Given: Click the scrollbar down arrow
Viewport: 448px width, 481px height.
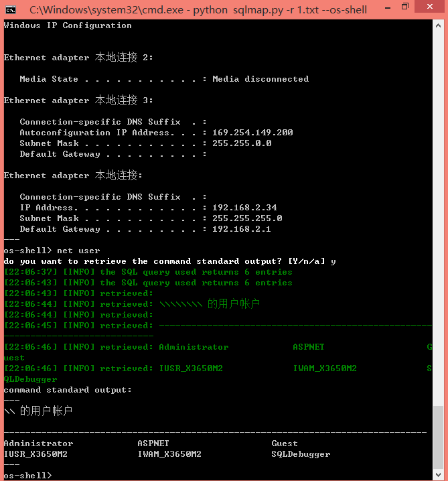Looking at the screenshot, I should pyautogui.click(x=438, y=474).
